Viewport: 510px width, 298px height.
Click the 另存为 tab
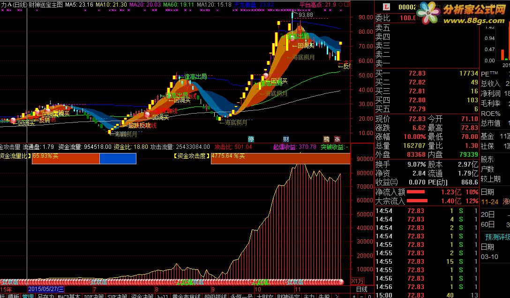point(46,296)
